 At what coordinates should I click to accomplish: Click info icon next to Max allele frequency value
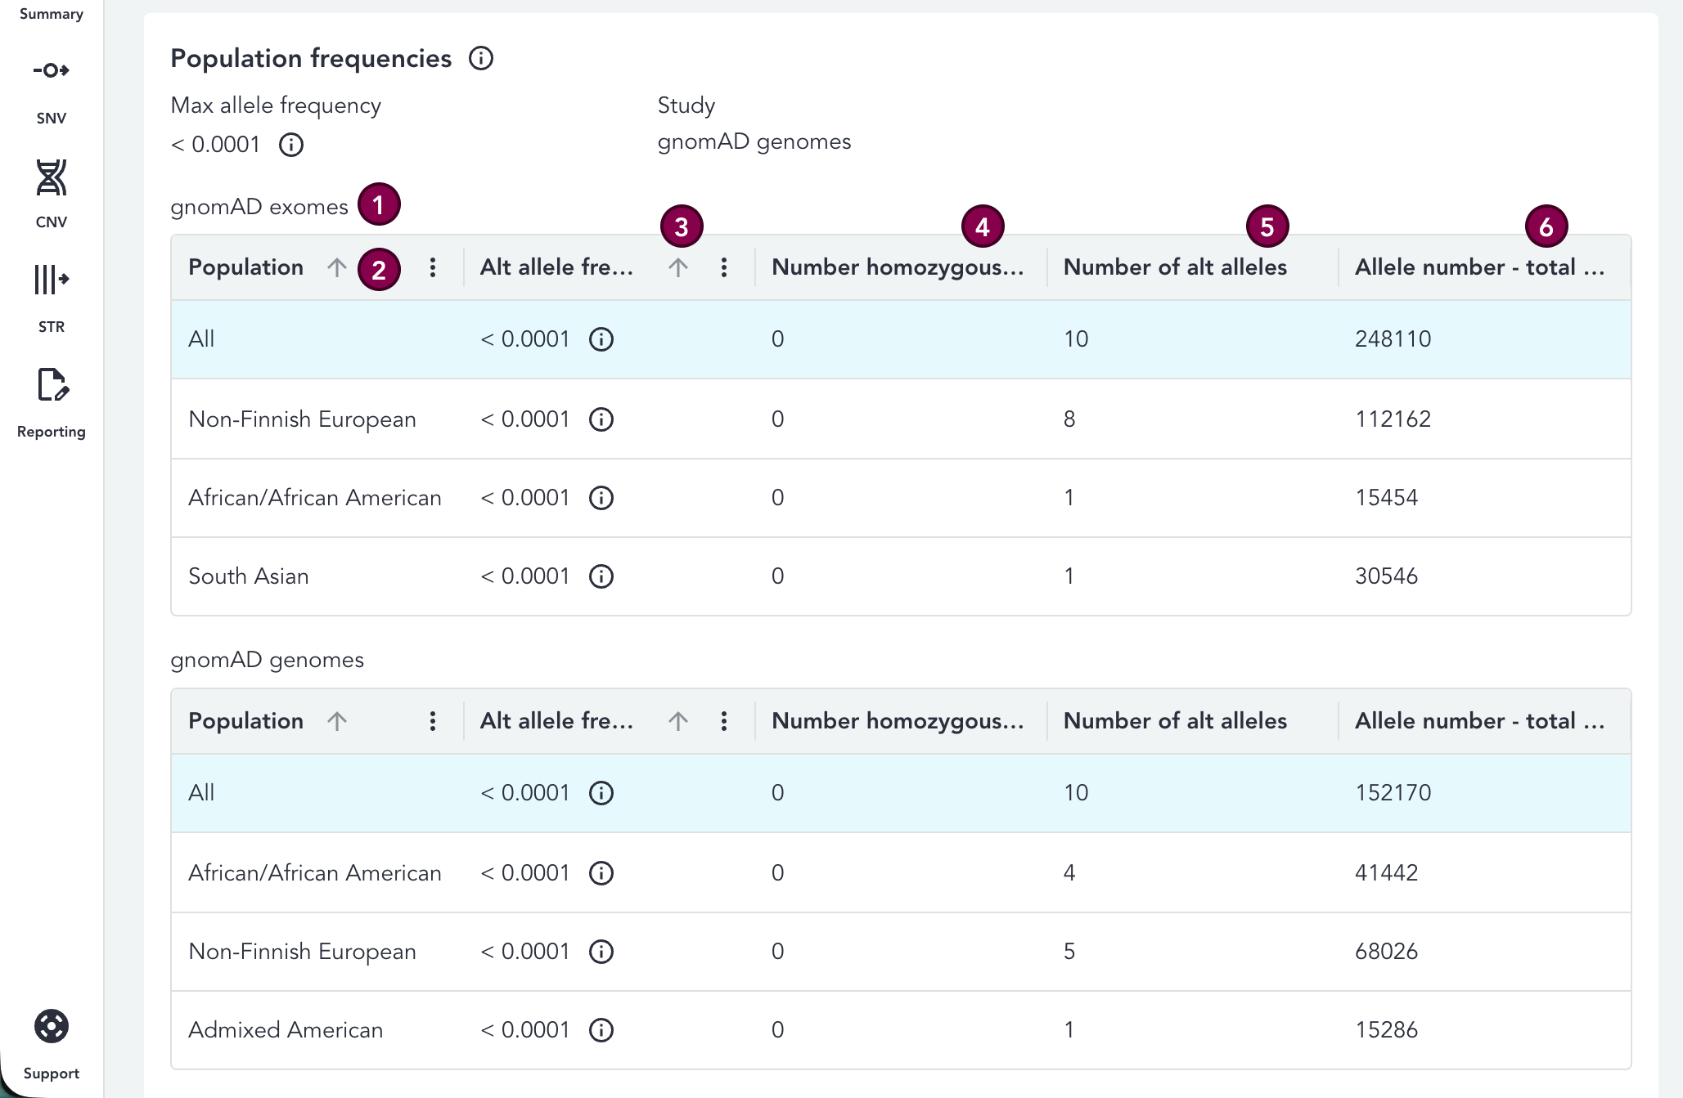pyautogui.click(x=291, y=146)
